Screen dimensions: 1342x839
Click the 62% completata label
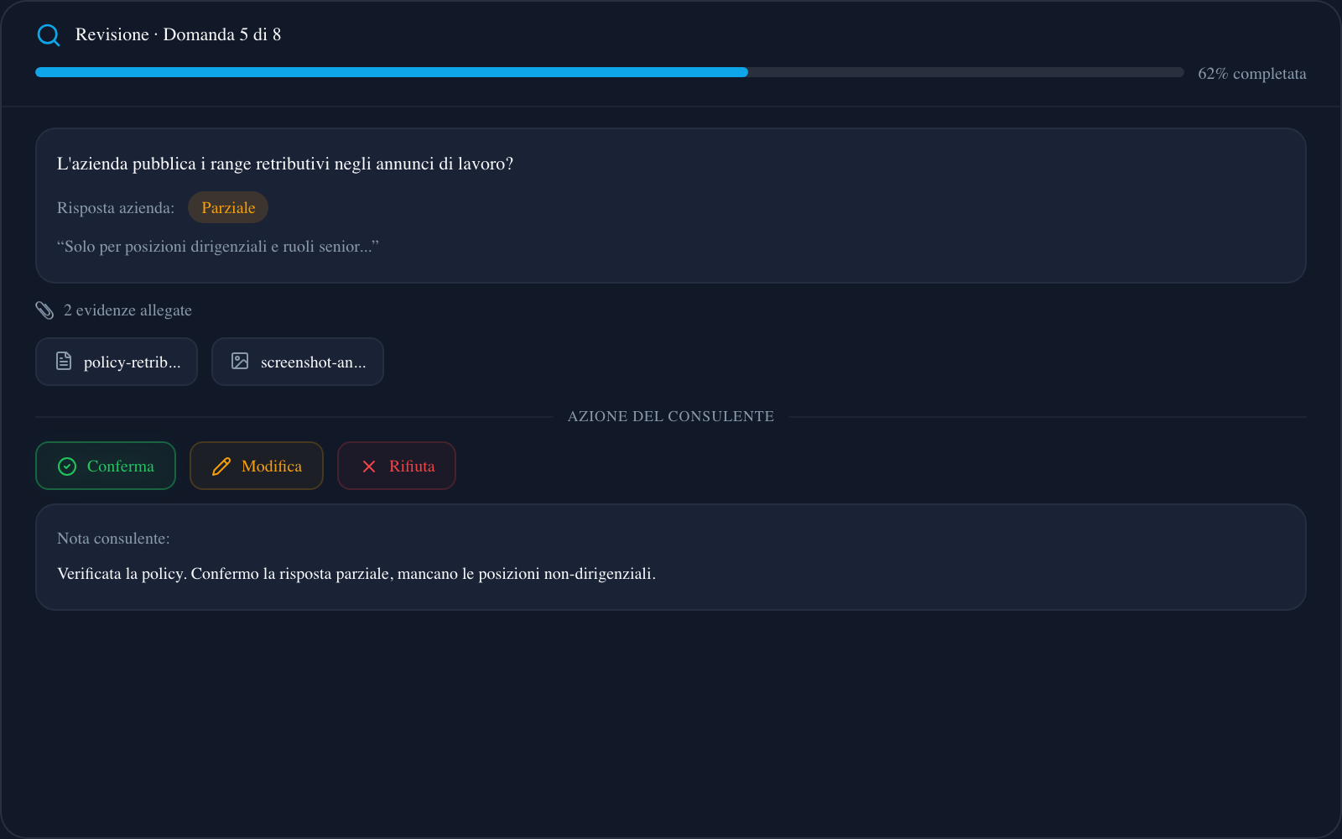[1251, 74]
